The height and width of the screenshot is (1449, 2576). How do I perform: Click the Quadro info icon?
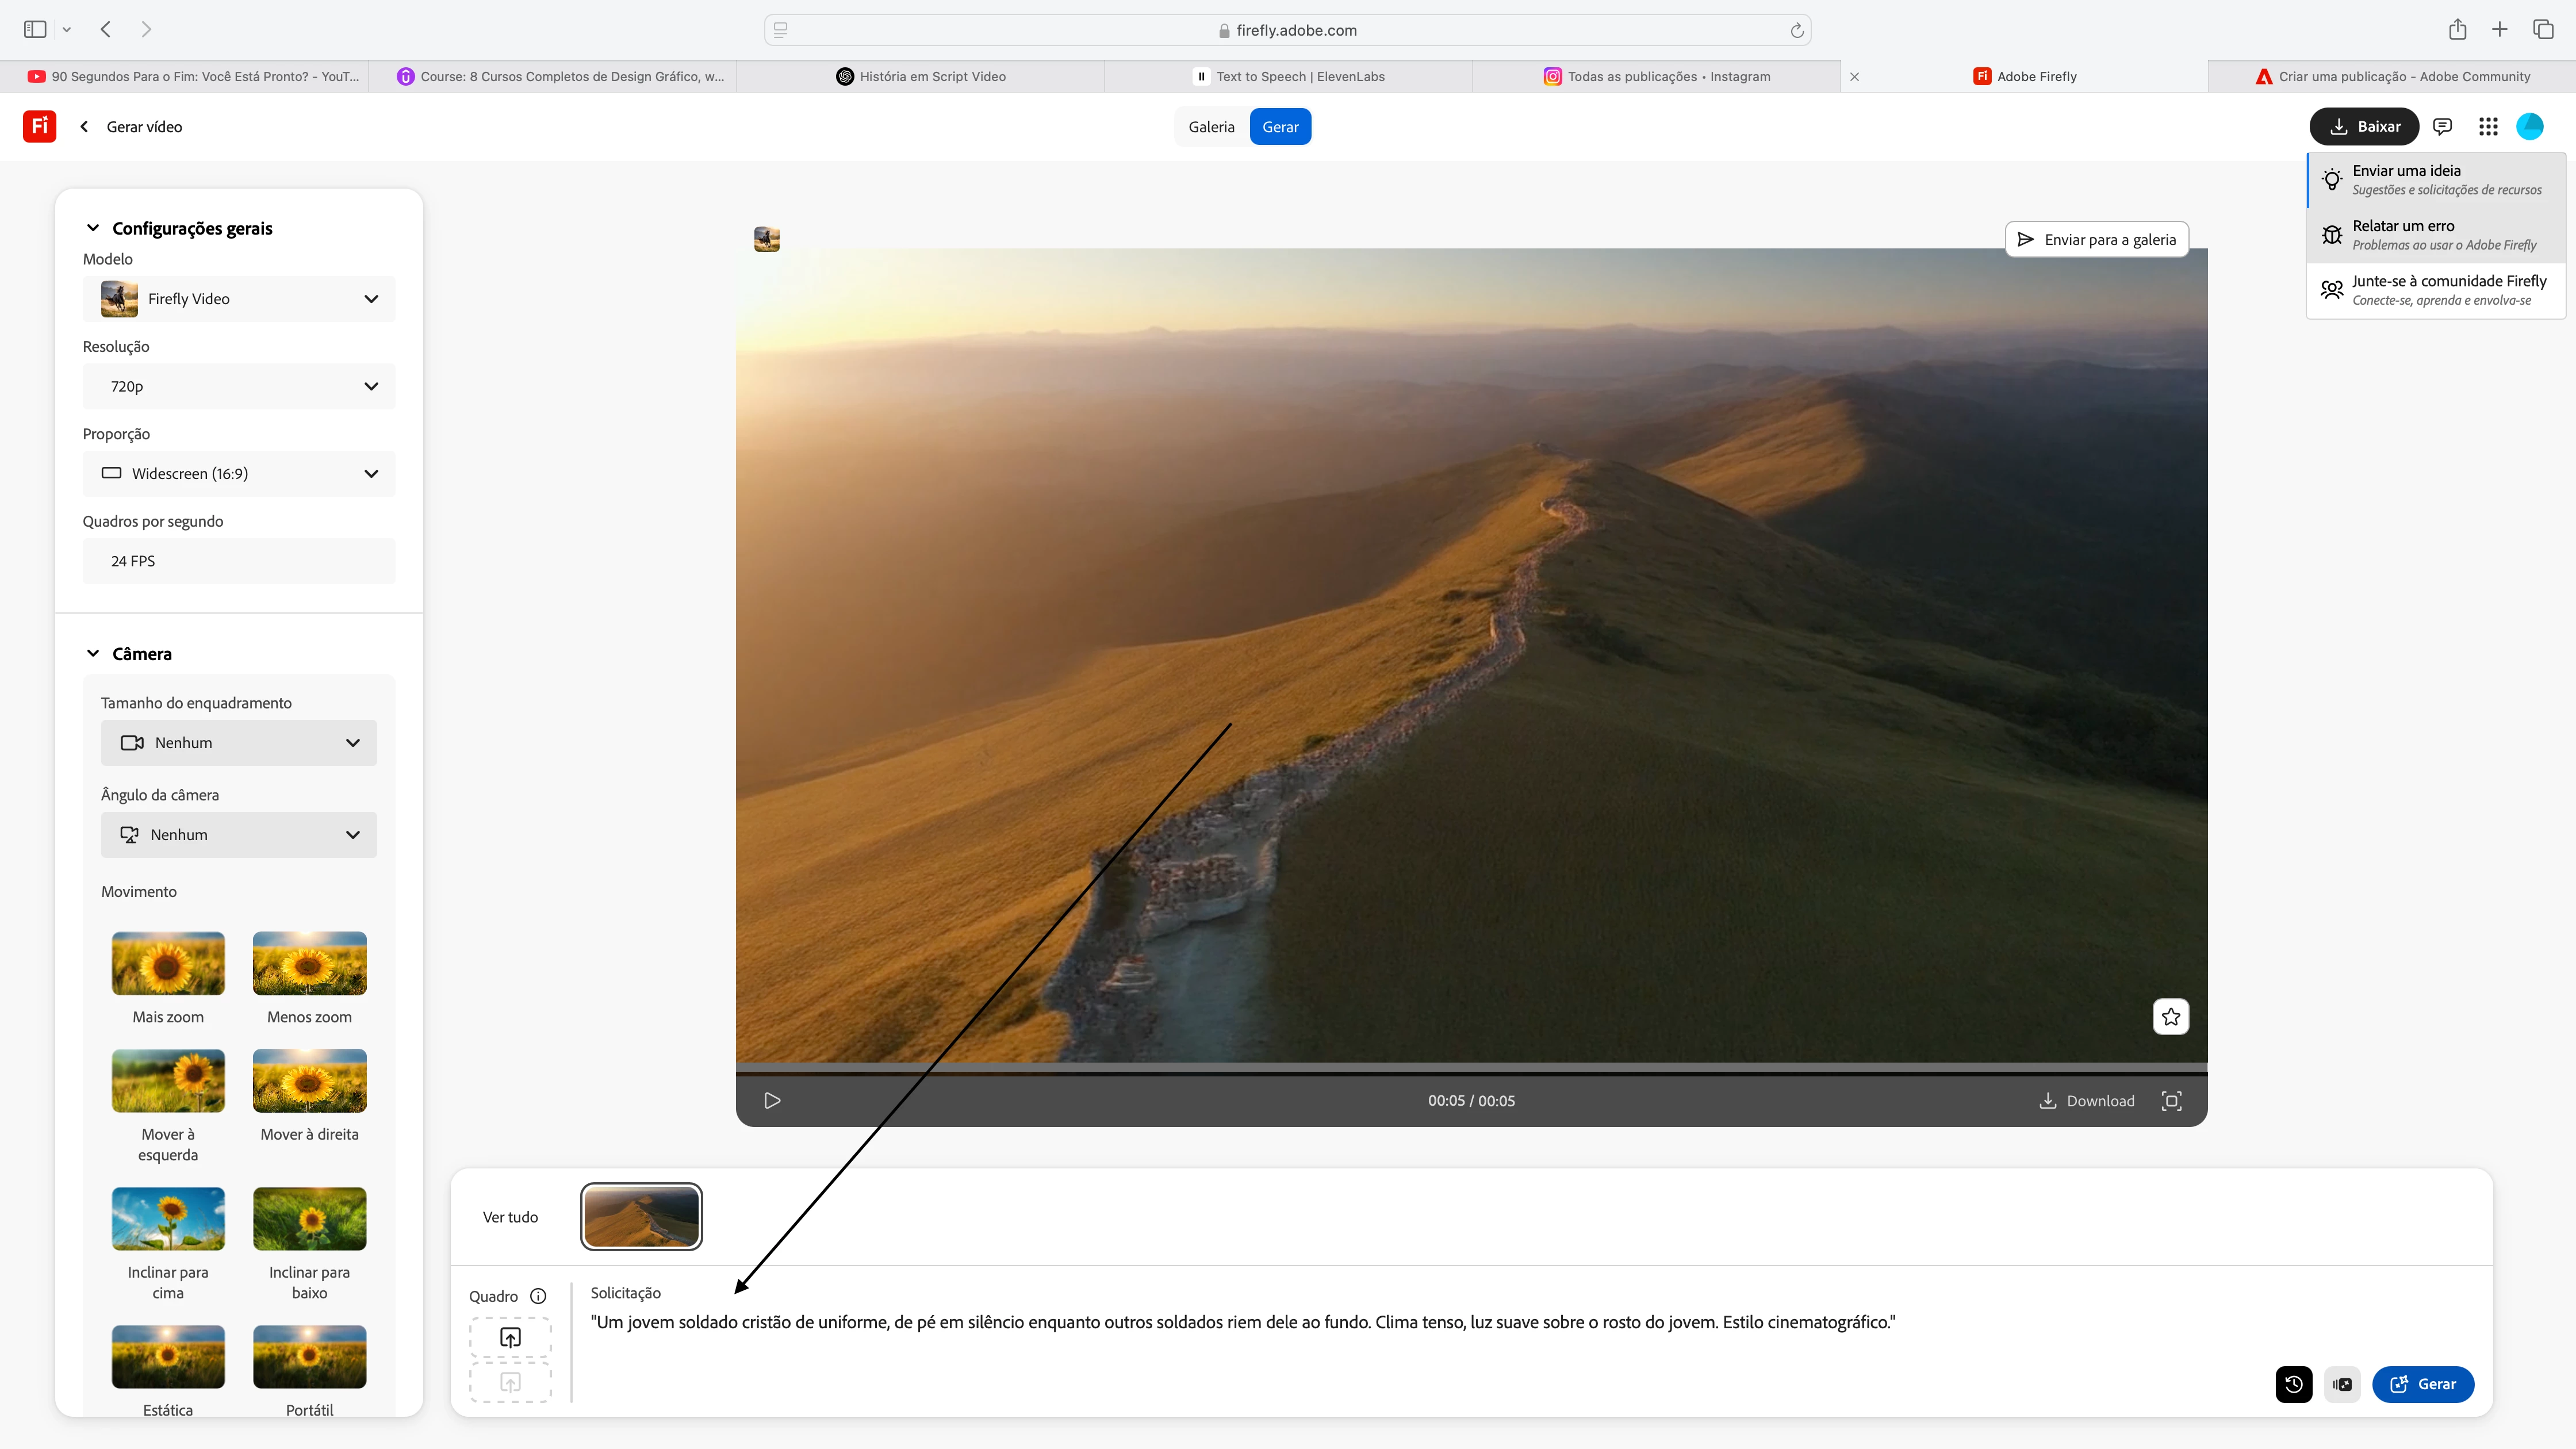point(538,1296)
